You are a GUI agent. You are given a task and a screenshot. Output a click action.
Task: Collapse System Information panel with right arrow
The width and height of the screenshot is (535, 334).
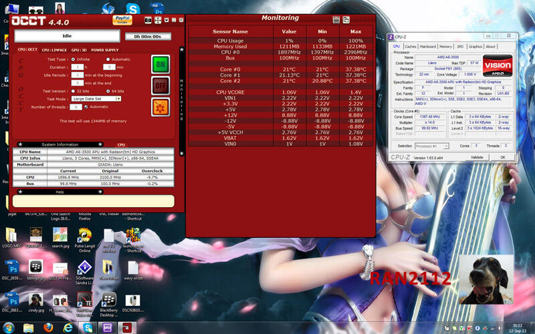click(x=100, y=144)
